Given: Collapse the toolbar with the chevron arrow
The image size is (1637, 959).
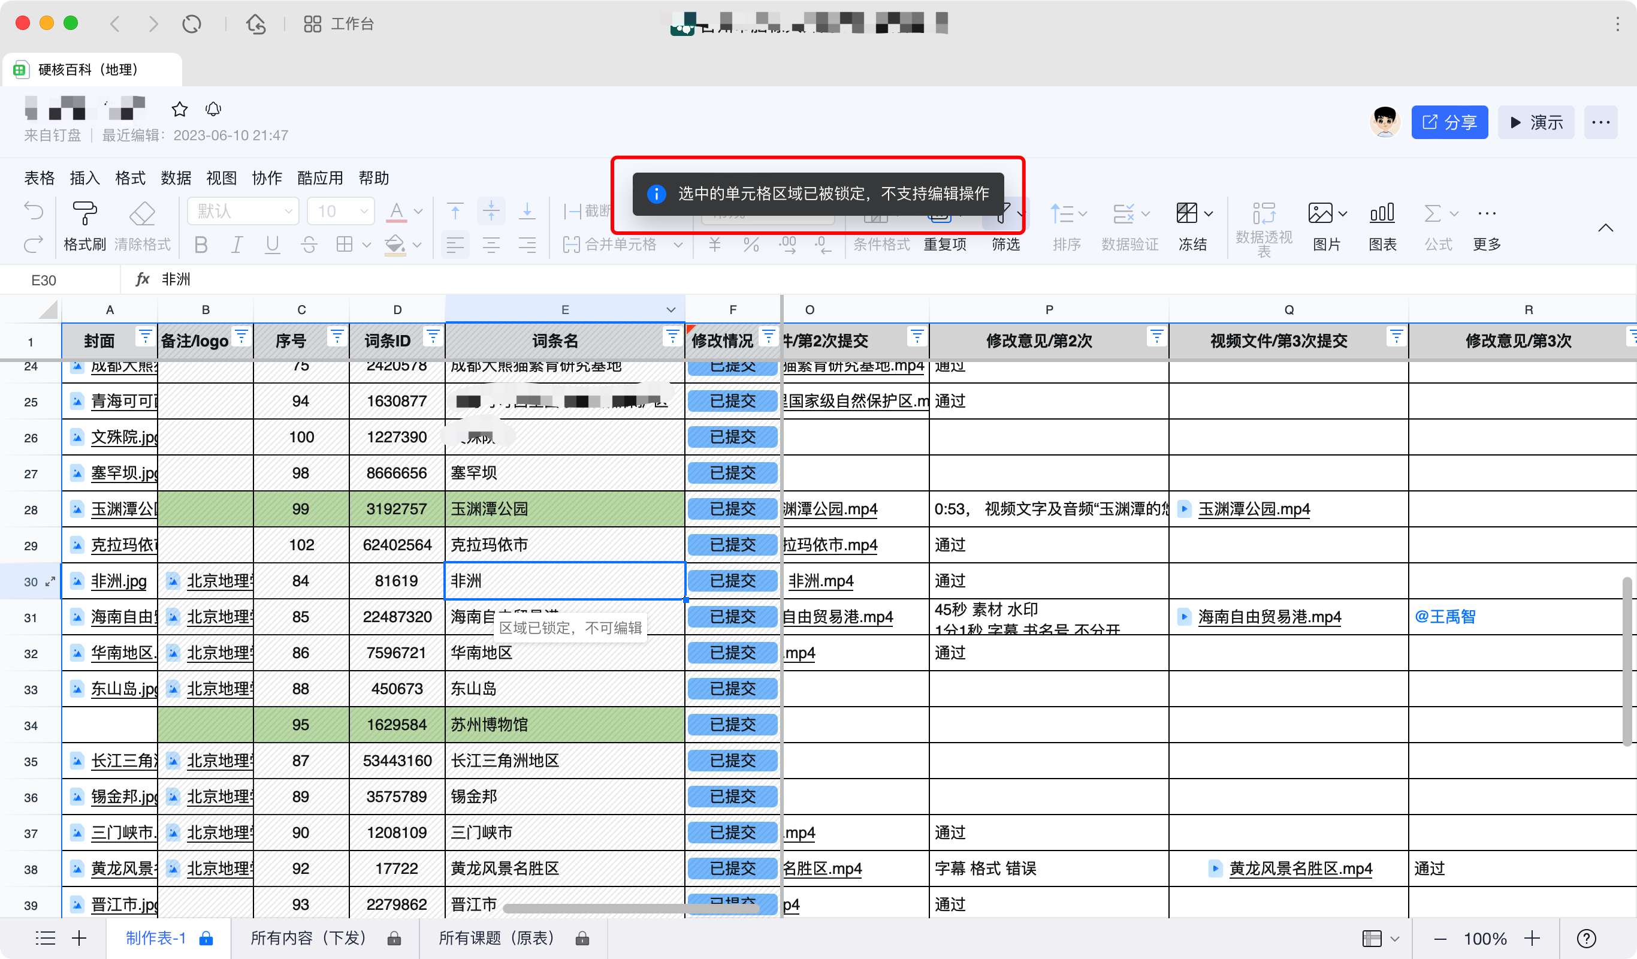Looking at the screenshot, I should (x=1605, y=227).
